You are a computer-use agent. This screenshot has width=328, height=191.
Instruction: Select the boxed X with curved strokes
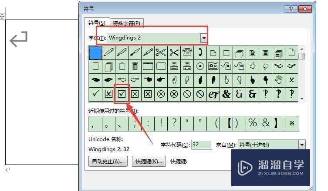click(108, 94)
